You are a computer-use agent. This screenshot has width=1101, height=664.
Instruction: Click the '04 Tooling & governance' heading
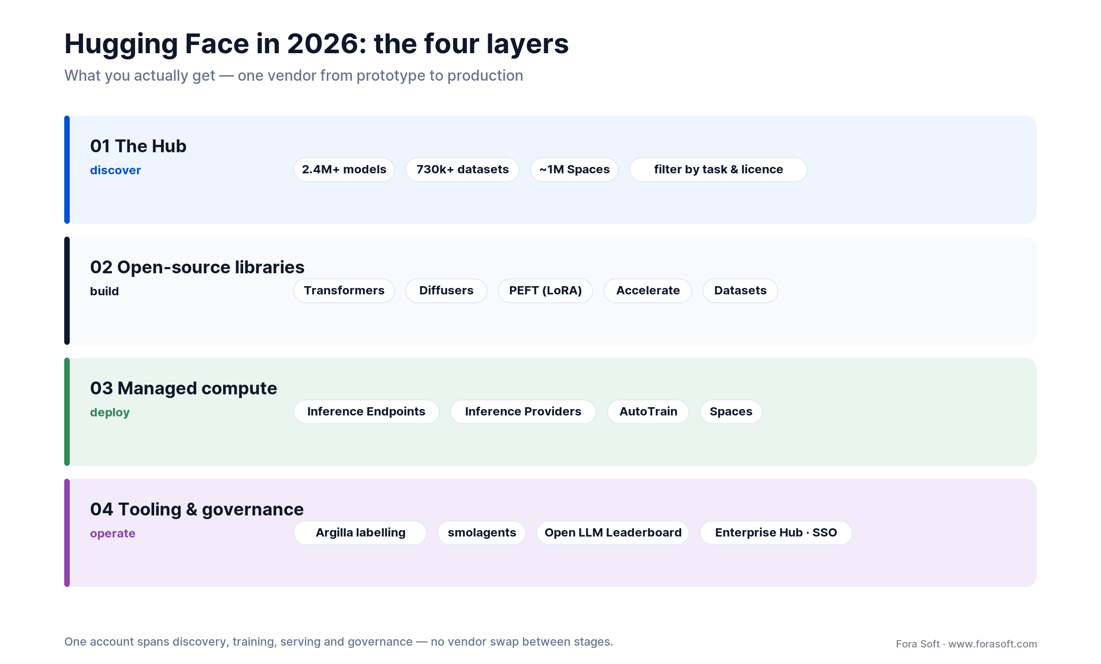(x=197, y=509)
